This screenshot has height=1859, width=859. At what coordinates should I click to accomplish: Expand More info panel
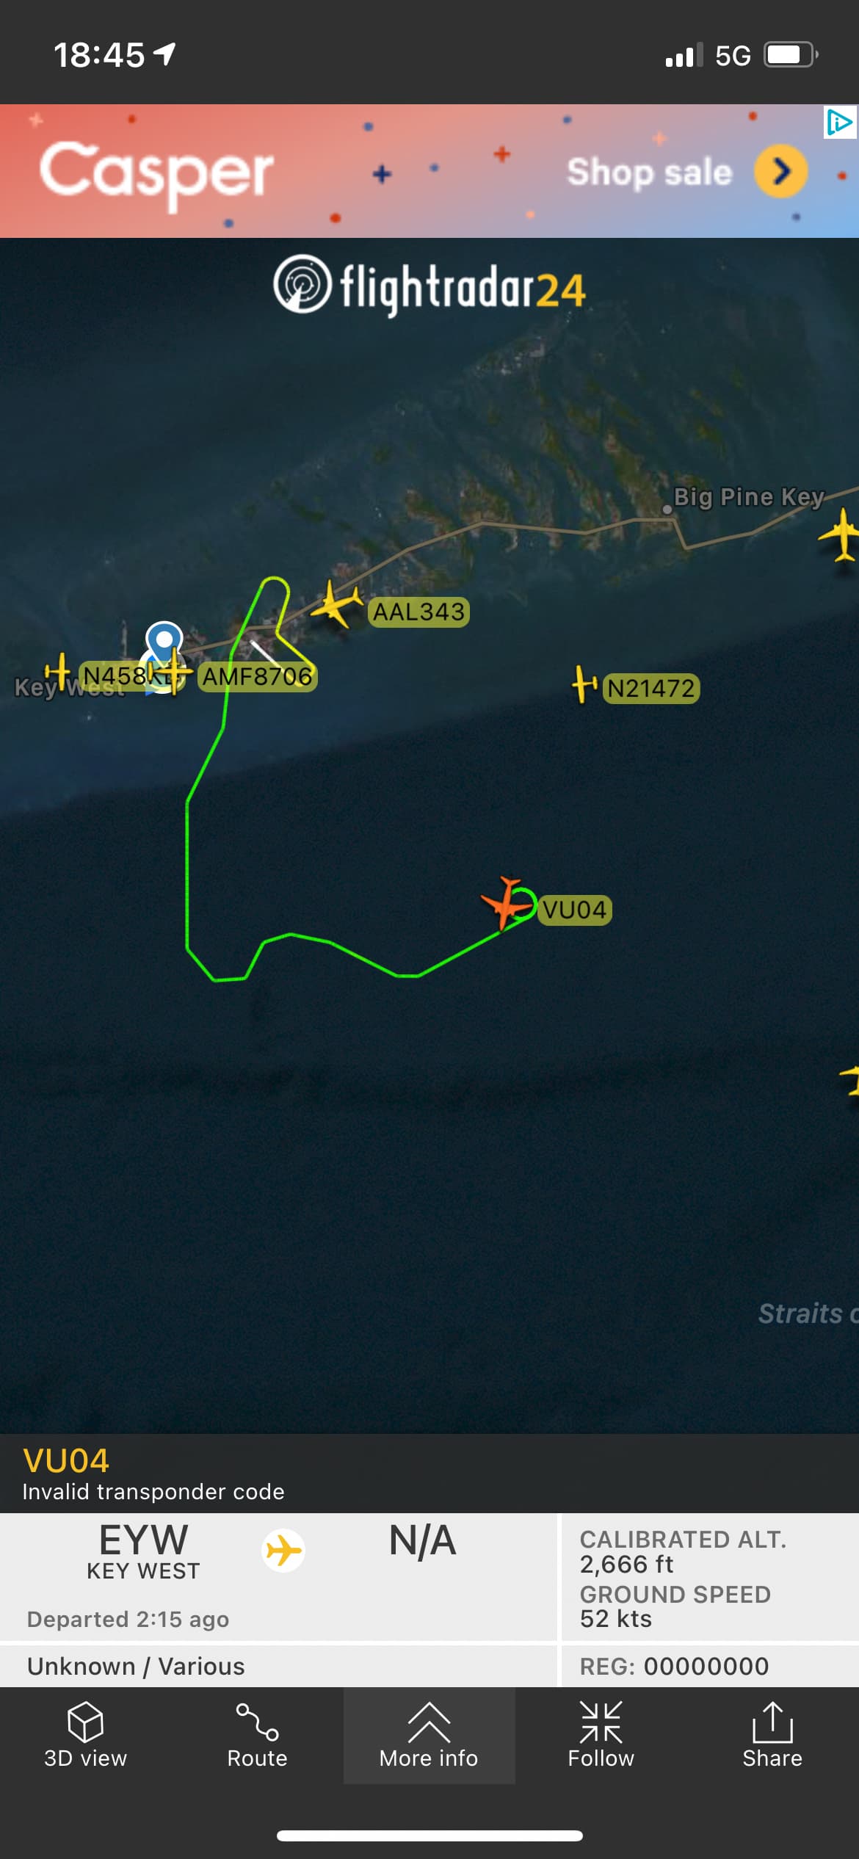429,1734
